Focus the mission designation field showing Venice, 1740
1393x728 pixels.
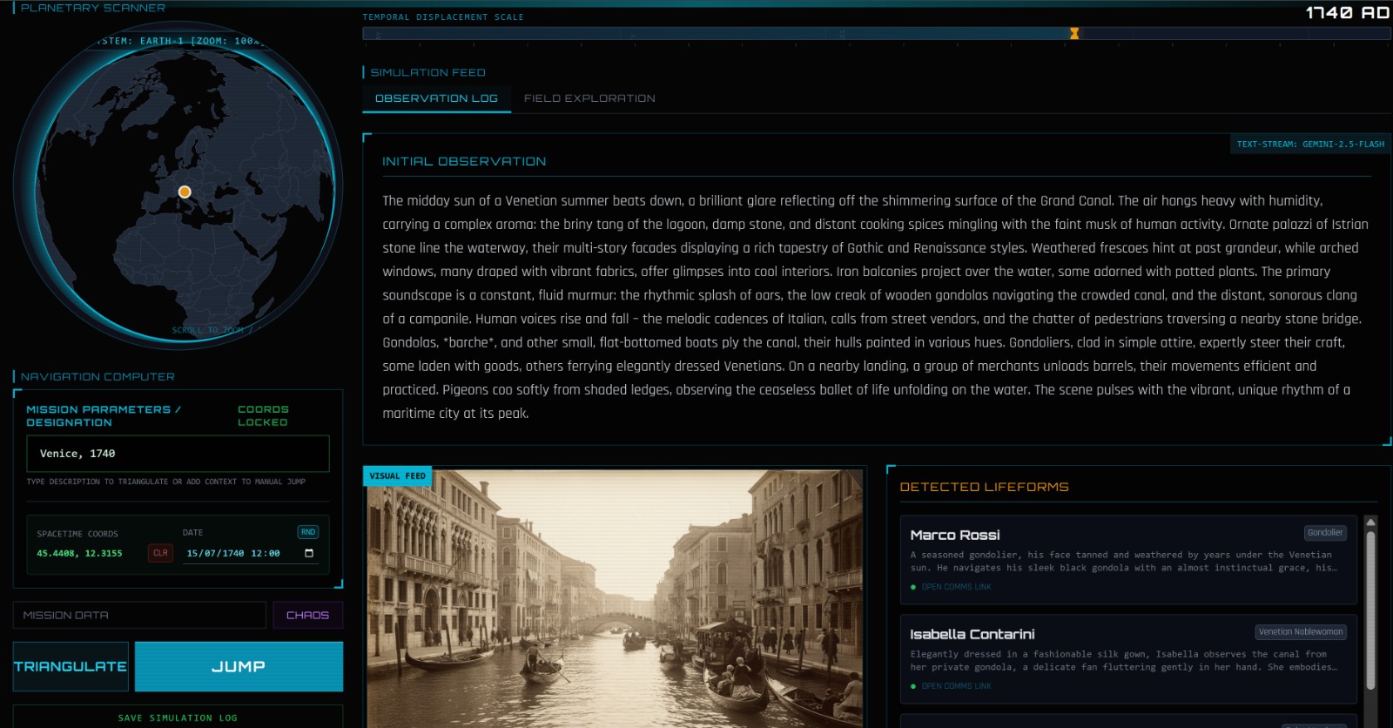pyautogui.click(x=178, y=454)
